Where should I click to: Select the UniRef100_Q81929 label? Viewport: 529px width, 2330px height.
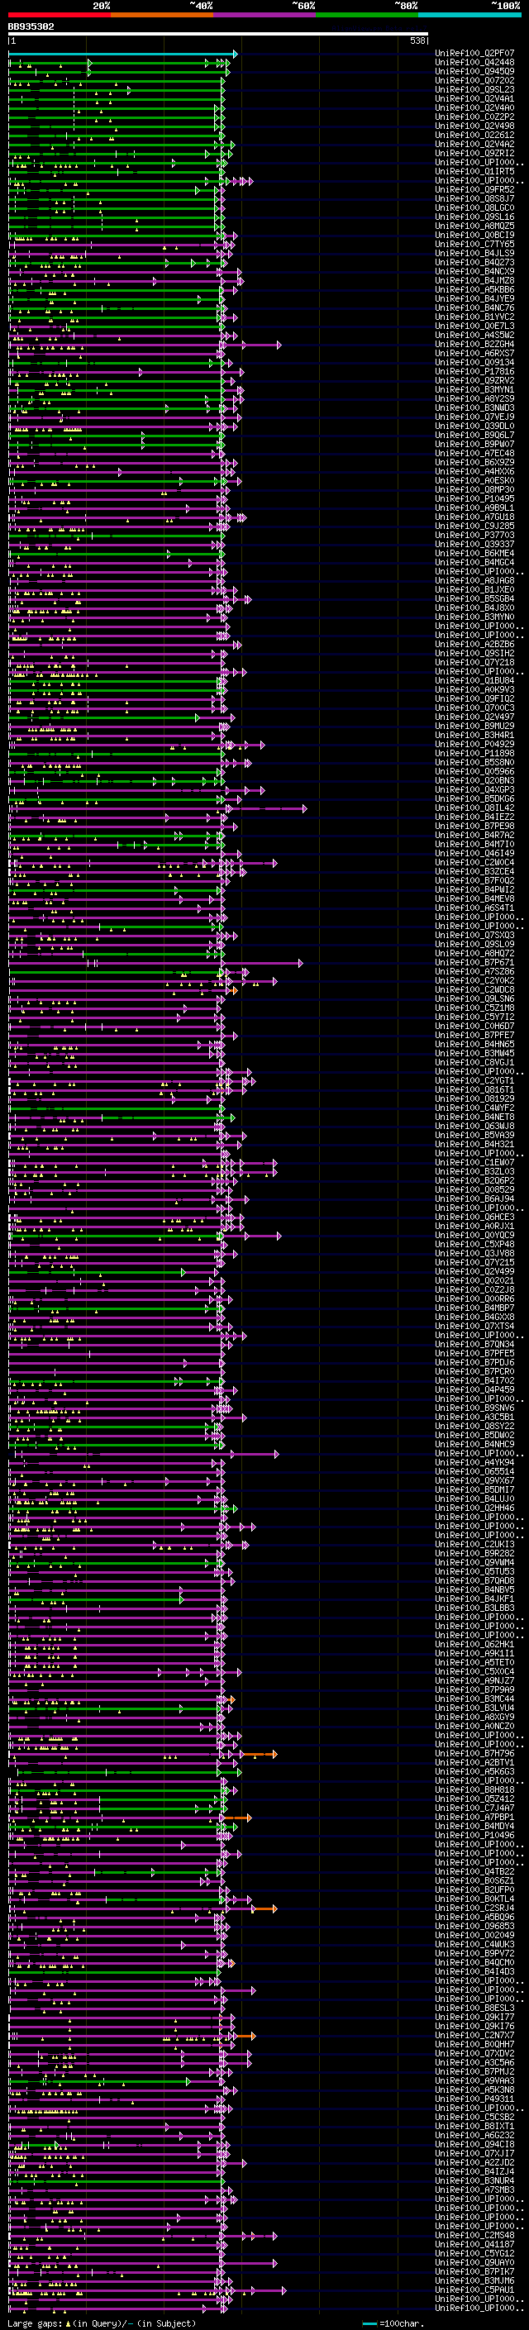(x=474, y=1099)
